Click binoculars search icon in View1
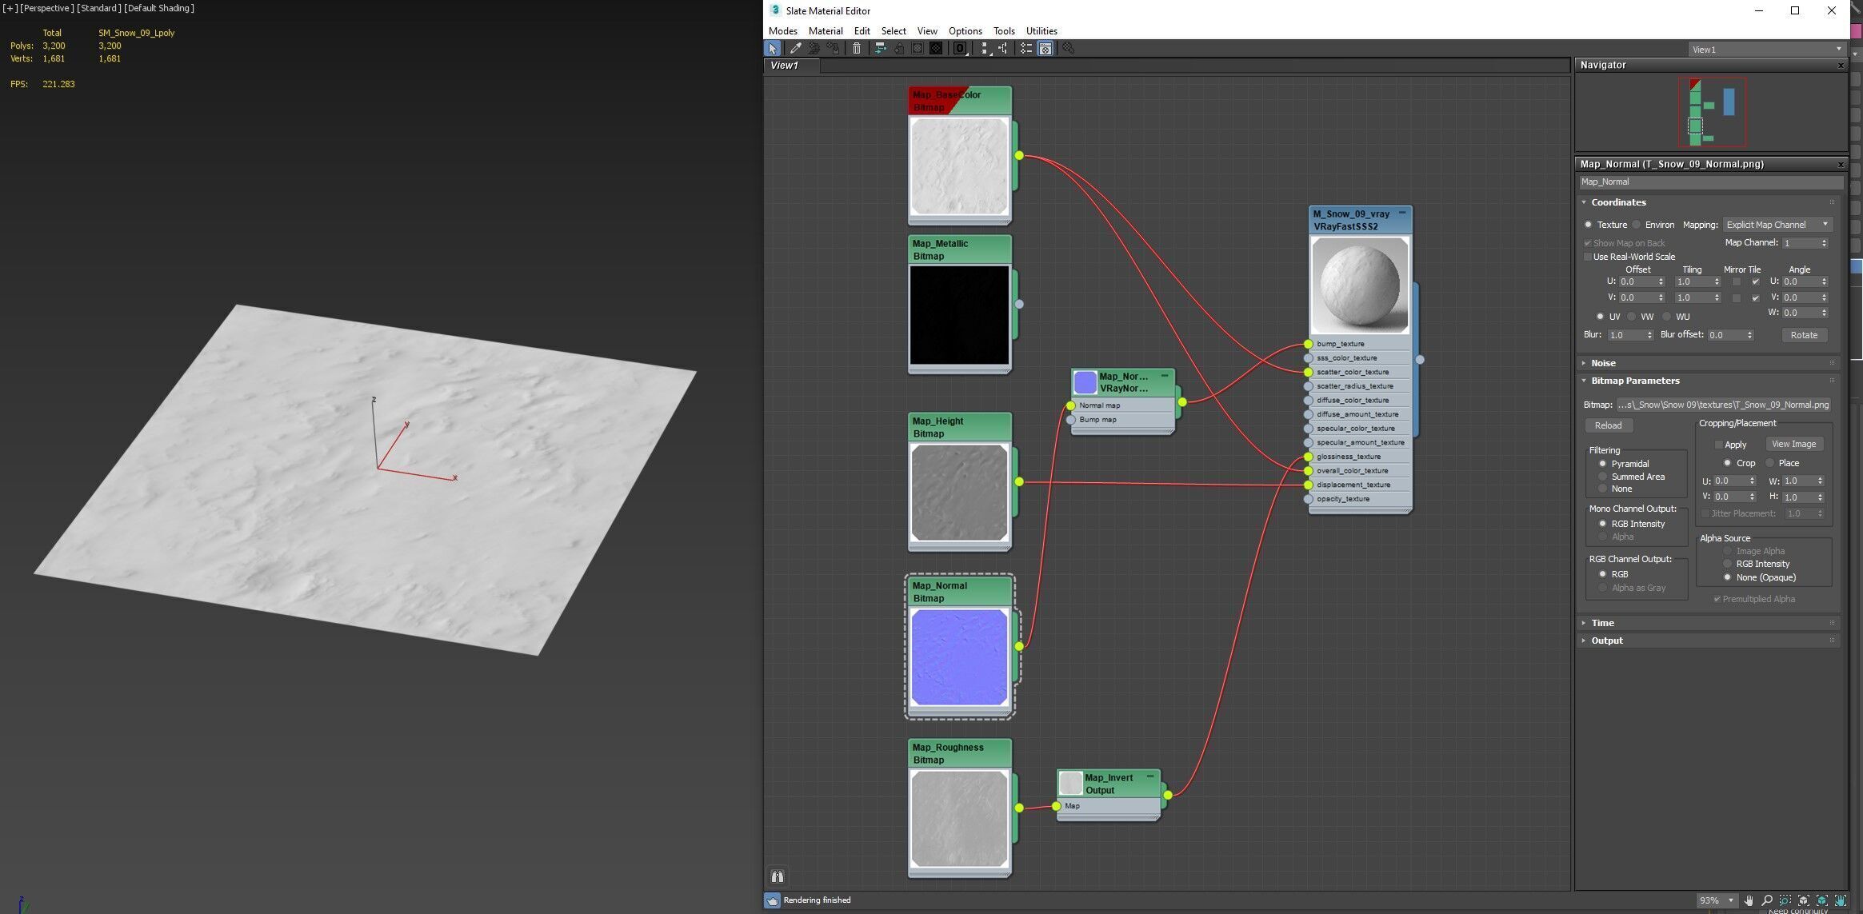1863x914 pixels. [x=778, y=876]
